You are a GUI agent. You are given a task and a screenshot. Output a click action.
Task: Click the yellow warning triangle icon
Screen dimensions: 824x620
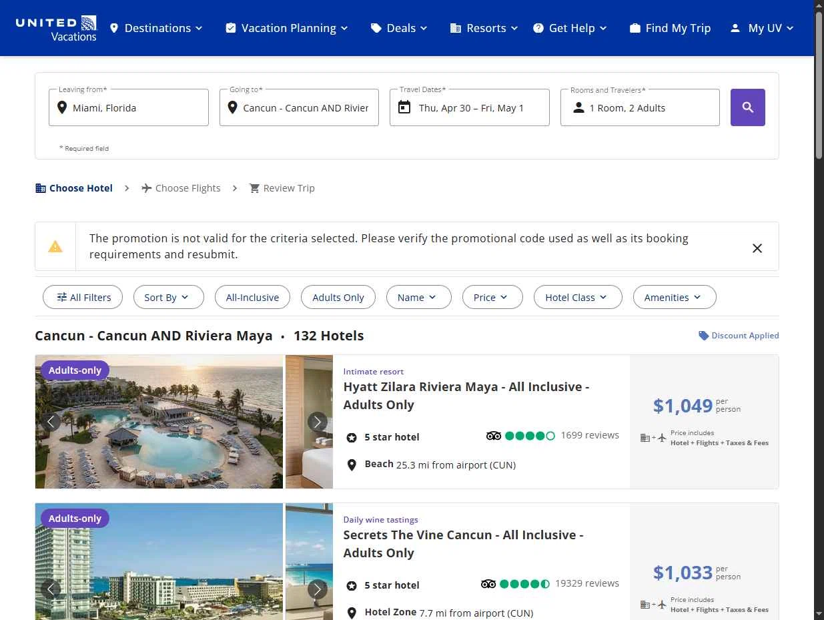[x=55, y=246]
